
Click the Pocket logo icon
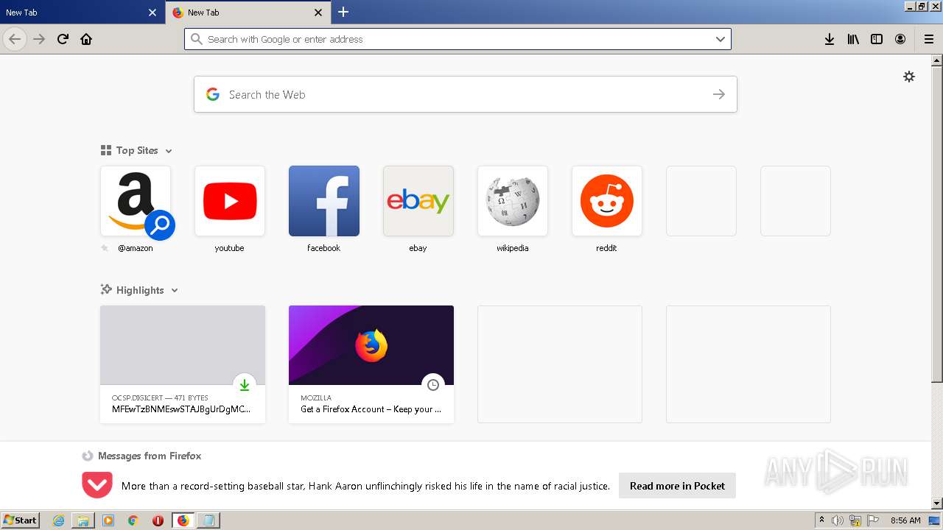pos(97,485)
